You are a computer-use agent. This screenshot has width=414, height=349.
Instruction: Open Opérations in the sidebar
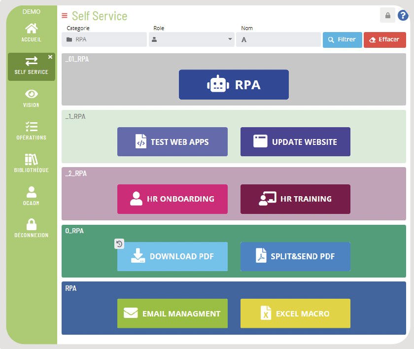point(32,131)
